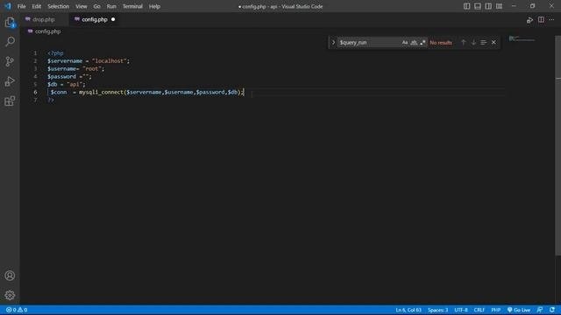Open the File menu
Viewport: 561px width, 315px height.
click(x=21, y=6)
